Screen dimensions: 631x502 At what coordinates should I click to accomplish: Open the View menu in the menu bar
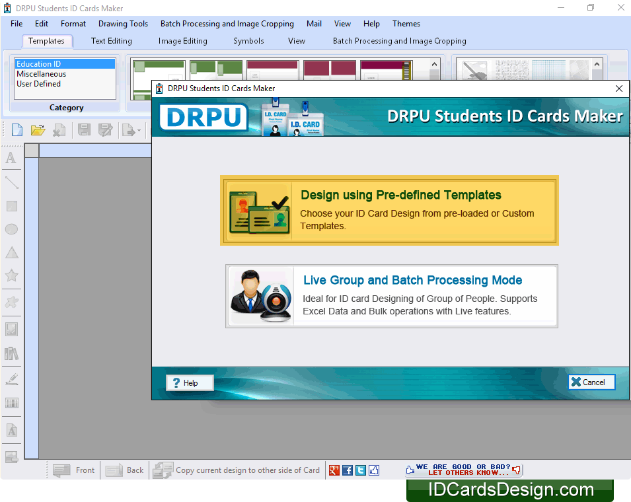point(342,24)
